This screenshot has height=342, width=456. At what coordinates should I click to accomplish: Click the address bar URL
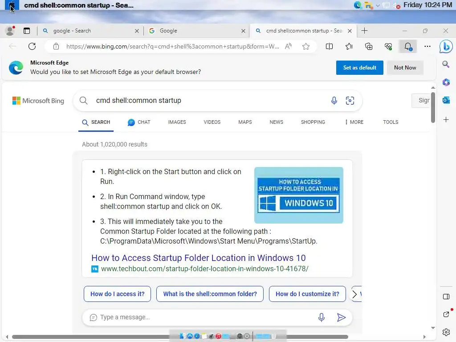pos(172,46)
